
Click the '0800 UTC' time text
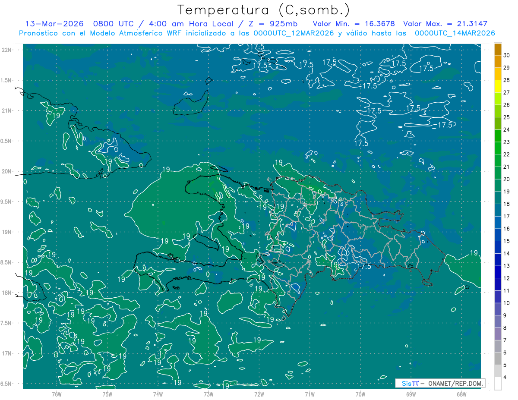pyautogui.click(x=114, y=24)
